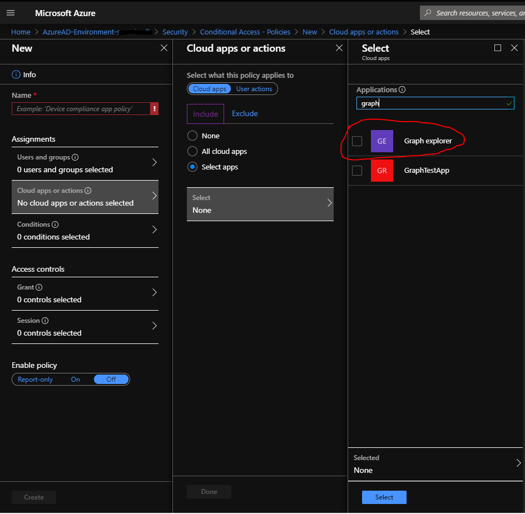525x514 pixels.
Task: Switch to the Exclude tab
Action: (244, 113)
